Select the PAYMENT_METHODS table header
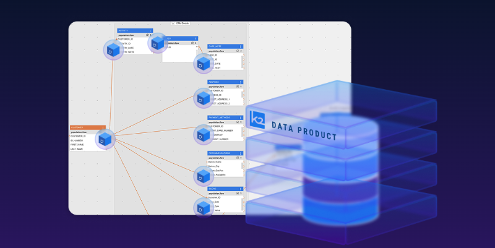Image resolution: width=495 pixels, height=248 pixels. [x=225, y=118]
